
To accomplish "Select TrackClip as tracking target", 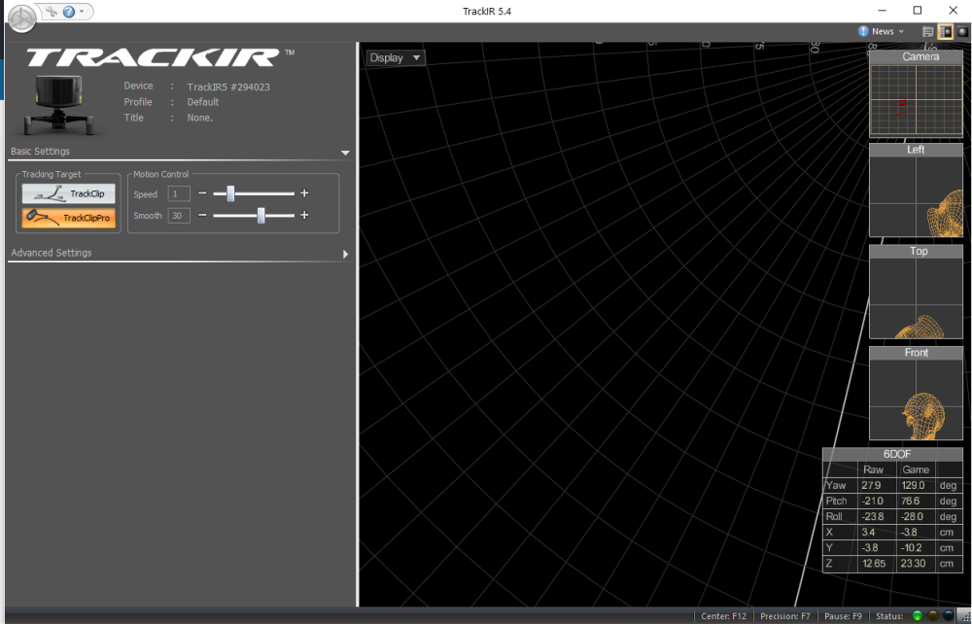I will click(68, 194).
